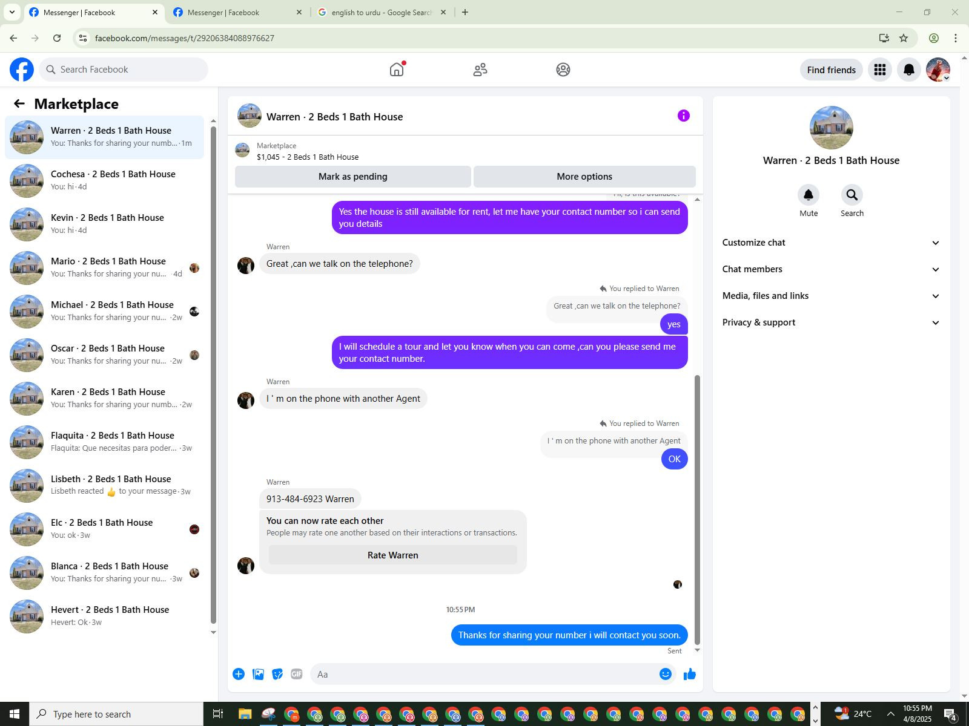Click the Windows taskbar search box
The height and width of the screenshot is (726, 969).
pyautogui.click(x=116, y=714)
